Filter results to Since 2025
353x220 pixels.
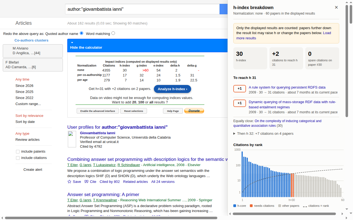coord(24,92)
